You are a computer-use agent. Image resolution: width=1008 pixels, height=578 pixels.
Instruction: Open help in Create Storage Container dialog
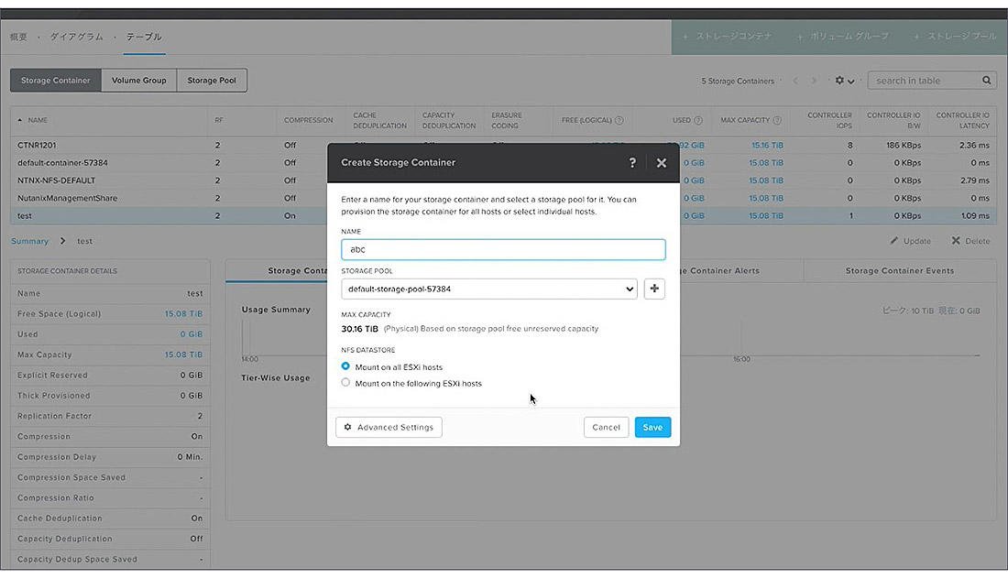[632, 163]
